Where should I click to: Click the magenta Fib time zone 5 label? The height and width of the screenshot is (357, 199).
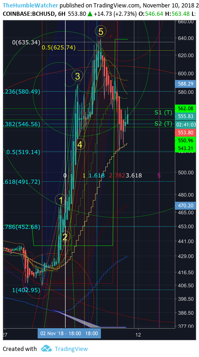pos(159,175)
